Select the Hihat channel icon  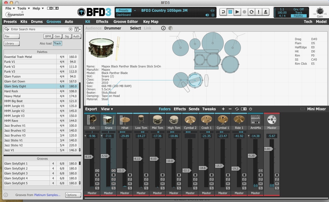tap(125, 120)
